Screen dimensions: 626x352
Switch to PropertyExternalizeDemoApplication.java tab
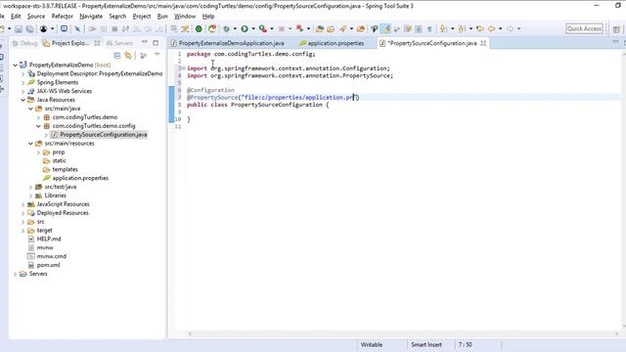(x=228, y=43)
